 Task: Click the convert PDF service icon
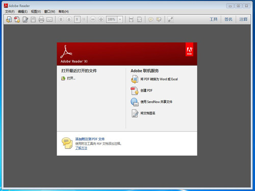click(135, 79)
